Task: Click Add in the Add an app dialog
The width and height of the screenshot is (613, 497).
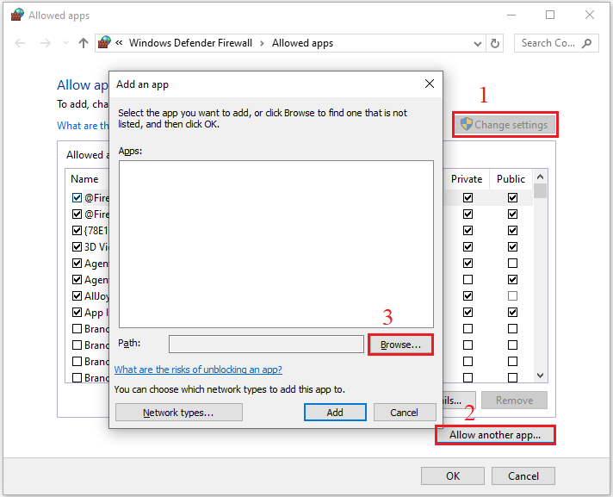Action: tap(335, 413)
